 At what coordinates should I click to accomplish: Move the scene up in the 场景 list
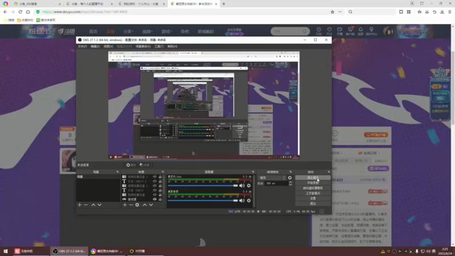point(93,205)
